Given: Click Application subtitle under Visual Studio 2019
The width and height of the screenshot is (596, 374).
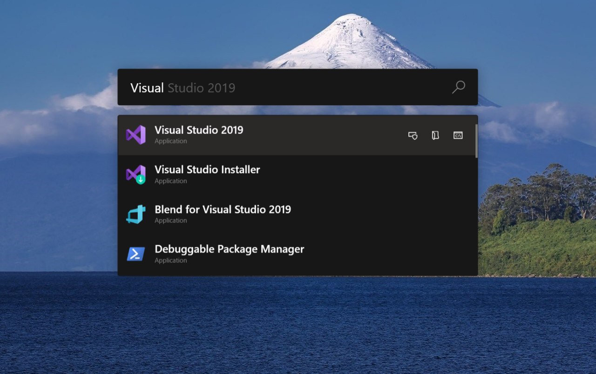Looking at the screenshot, I should click(x=170, y=141).
